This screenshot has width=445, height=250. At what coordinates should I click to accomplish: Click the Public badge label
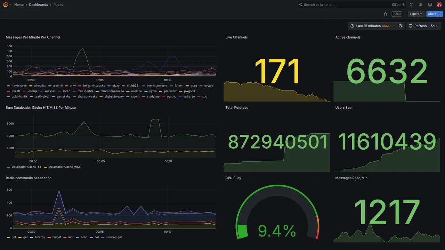coord(397,14)
